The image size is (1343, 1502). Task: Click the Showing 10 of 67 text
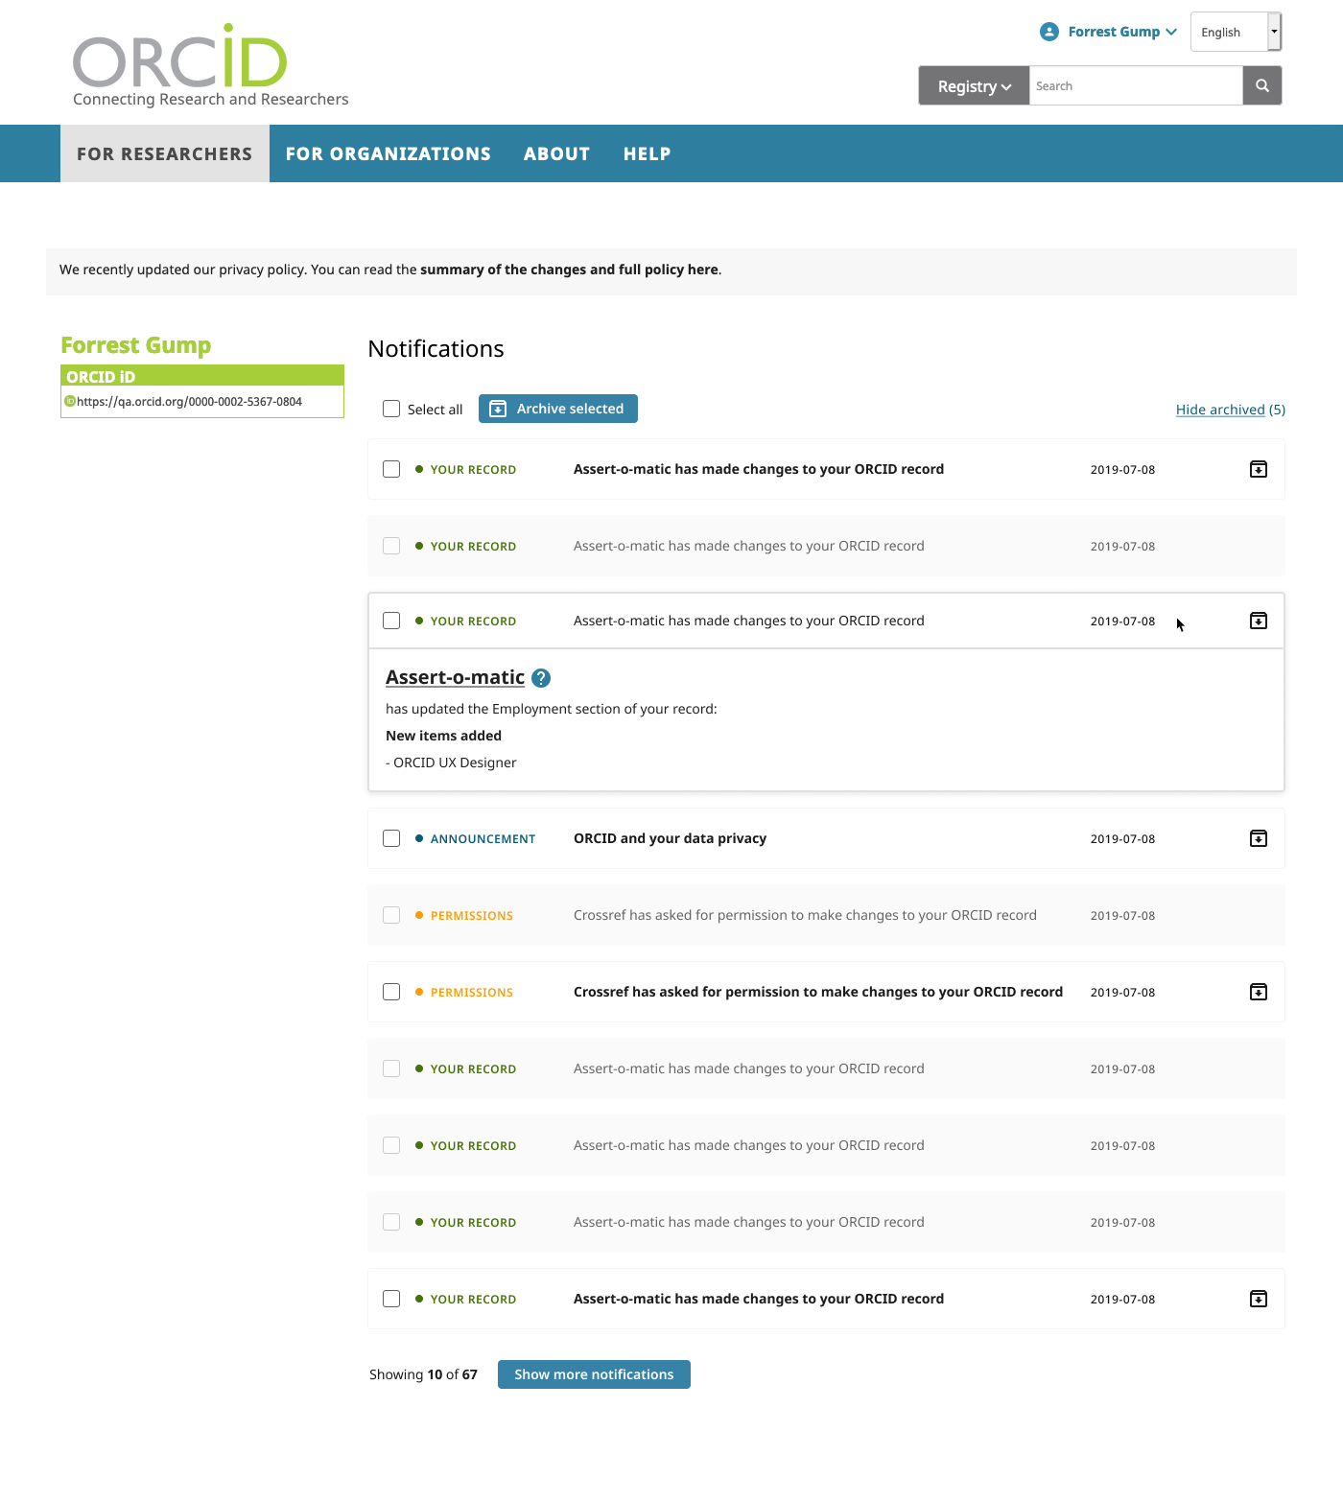[423, 1374]
